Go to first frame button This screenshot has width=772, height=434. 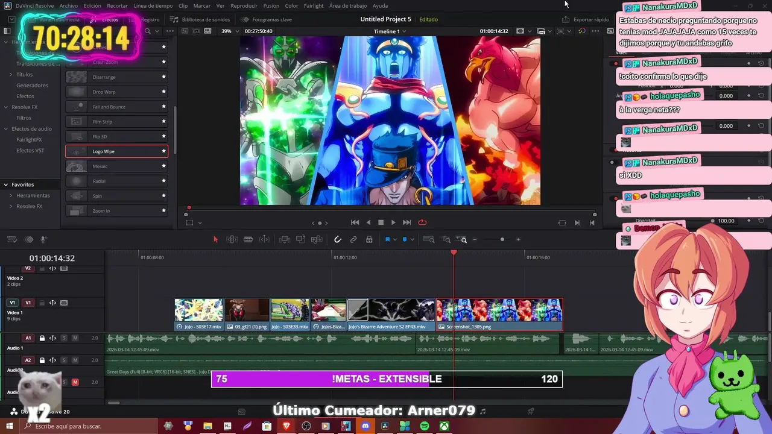[355, 222]
